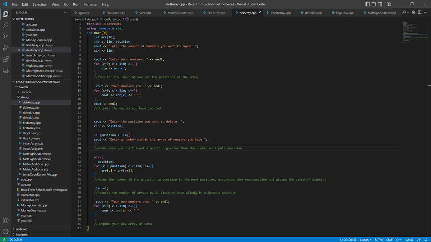Open Back From School.code-workspace file
This screenshot has width=431, height=242.
pos(44,190)
